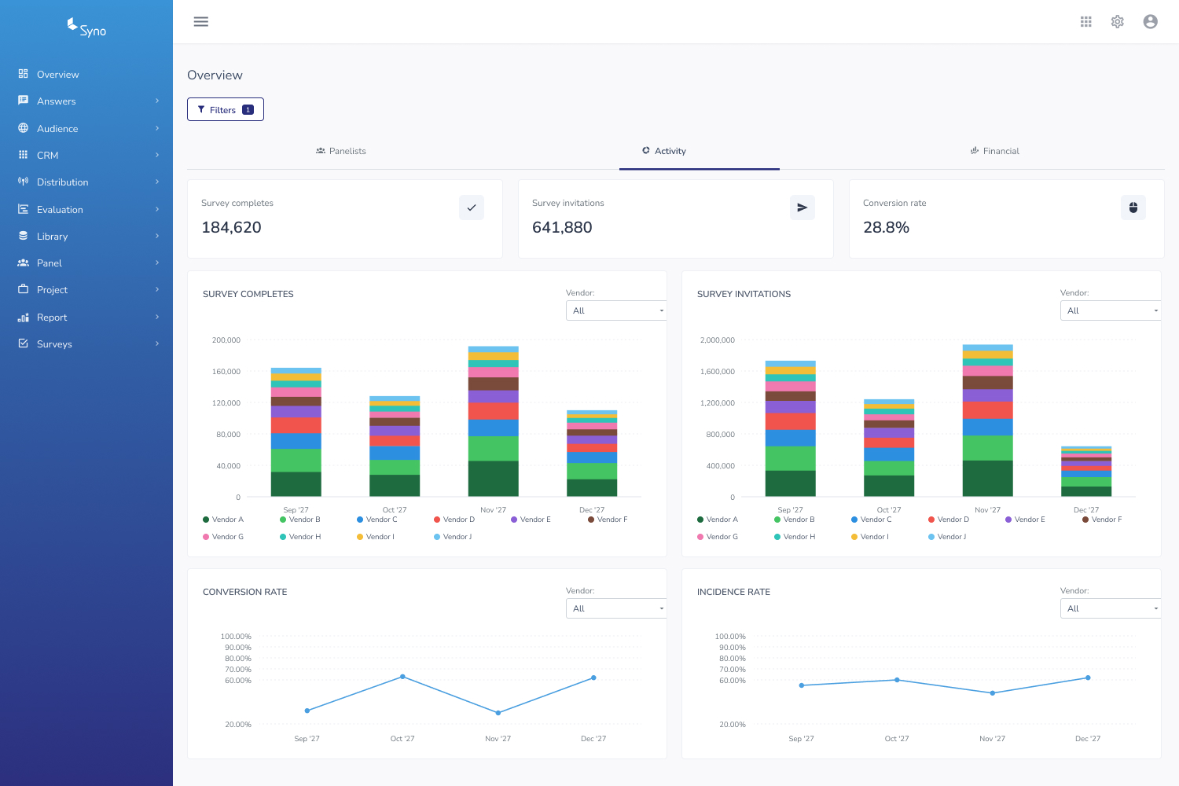Toggle the hamburger menu icon
1179x786 pixels.
(201, 22)
